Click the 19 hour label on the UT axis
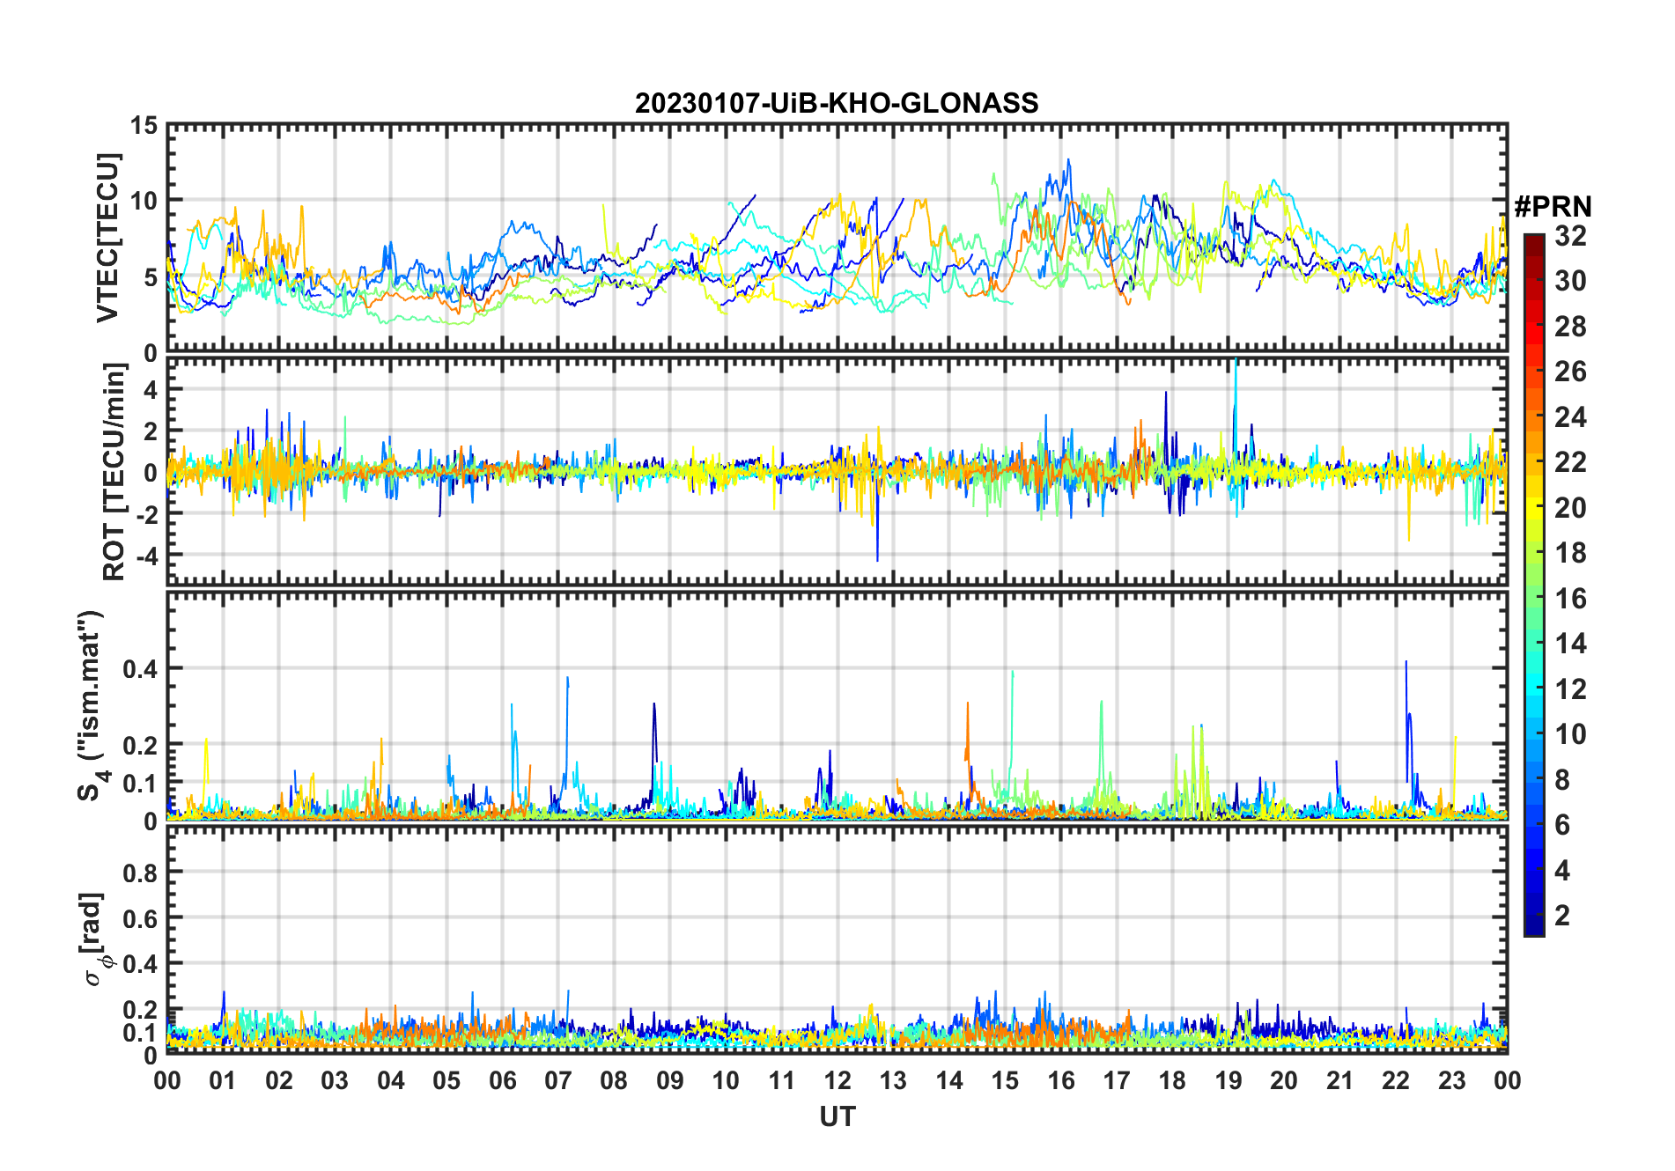Viewport: 1675px width, 1171px height. click(x=1229, y=1080)
